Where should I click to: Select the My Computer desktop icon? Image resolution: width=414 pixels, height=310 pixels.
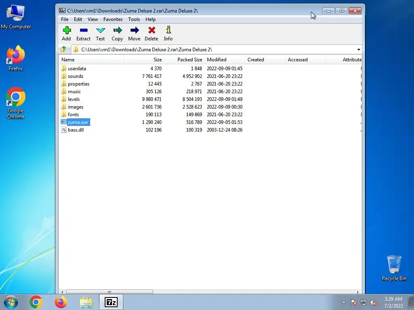coord(16,17)
